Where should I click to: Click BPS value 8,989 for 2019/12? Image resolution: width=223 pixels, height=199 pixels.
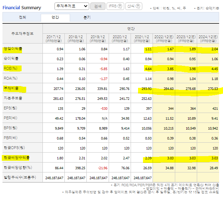click(103, 129)
